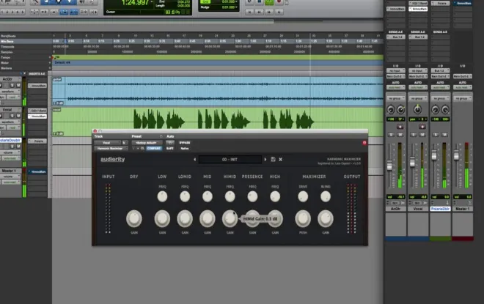Toggle the COMPARE button
484x304 pixels.
[154, 148]
